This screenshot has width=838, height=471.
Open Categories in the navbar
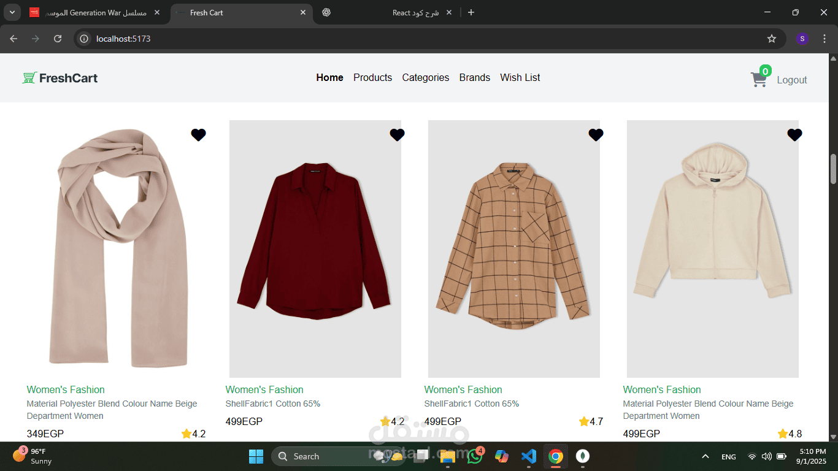(x=426, y=77)
